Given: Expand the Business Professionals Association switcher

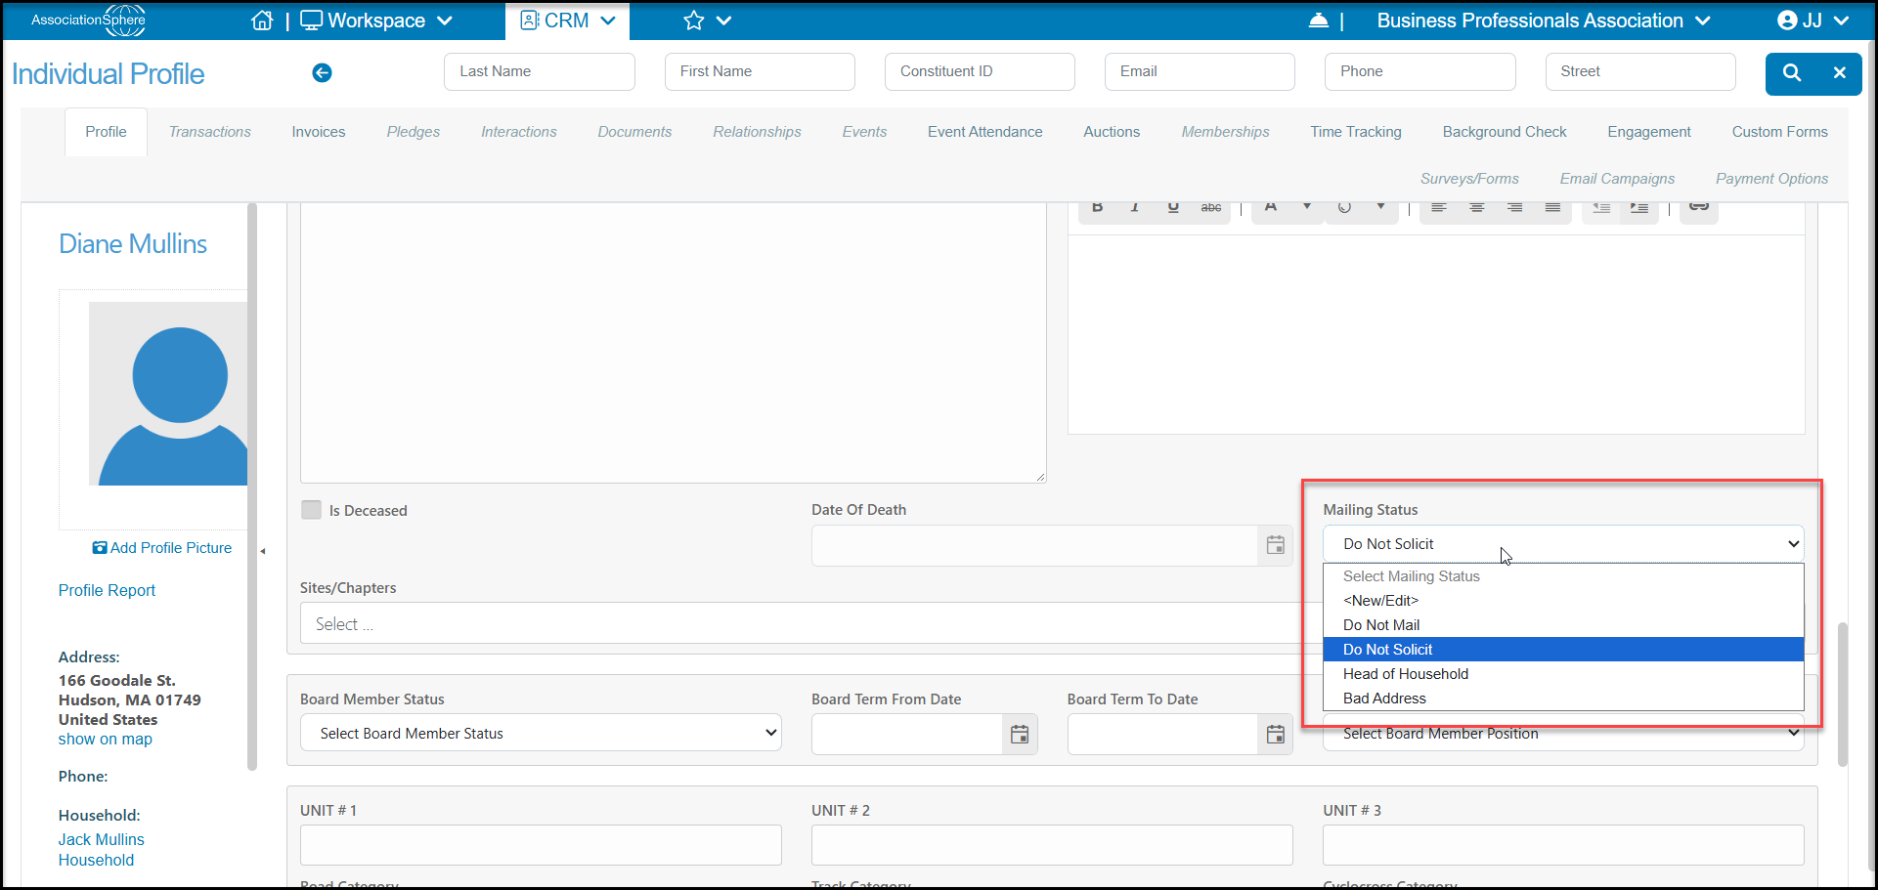Looking at the screenshot, I should click(1544, 21).
